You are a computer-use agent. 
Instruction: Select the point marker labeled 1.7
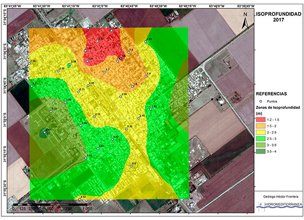click(105, 72)
